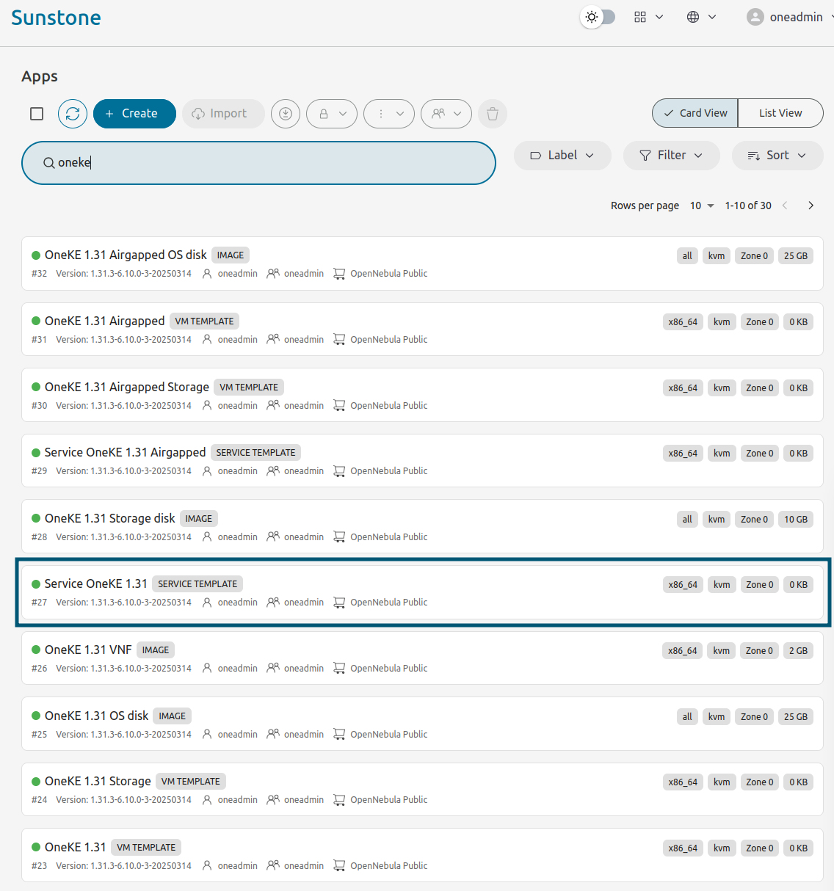Click the group icon on app #31
Screen dimensions: 834x891
(x=273, y=339)
